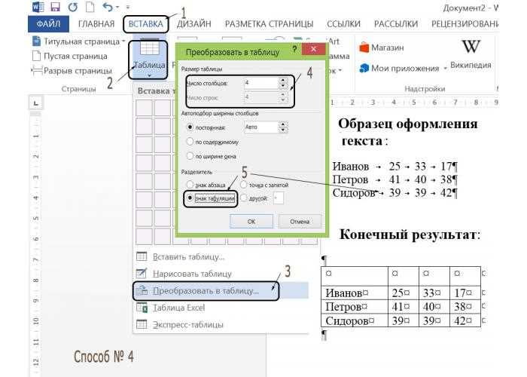Open the Википедия add-in
527x377 pixels.
coord(471,54)
